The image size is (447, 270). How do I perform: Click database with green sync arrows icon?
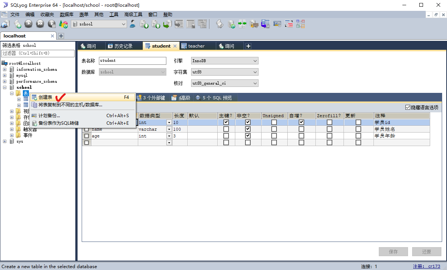[x=232, y=24]
